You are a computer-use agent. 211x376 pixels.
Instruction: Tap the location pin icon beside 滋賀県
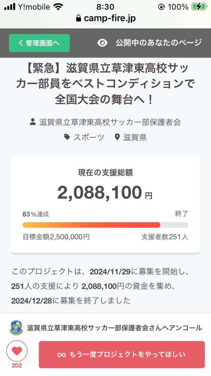click(117, 137)
